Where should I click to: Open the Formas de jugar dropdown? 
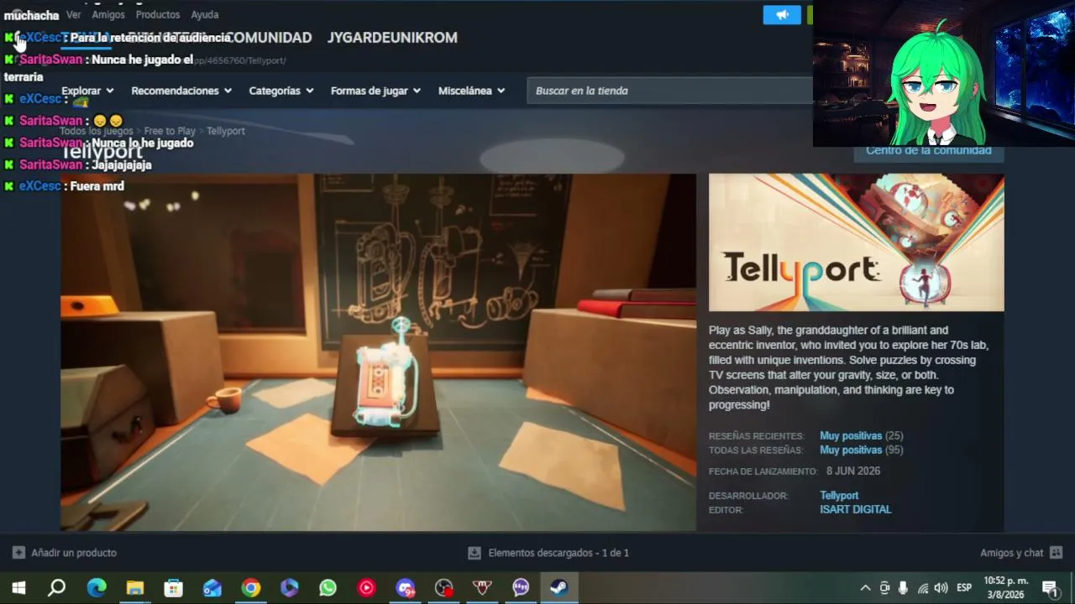tap(375, 91)
